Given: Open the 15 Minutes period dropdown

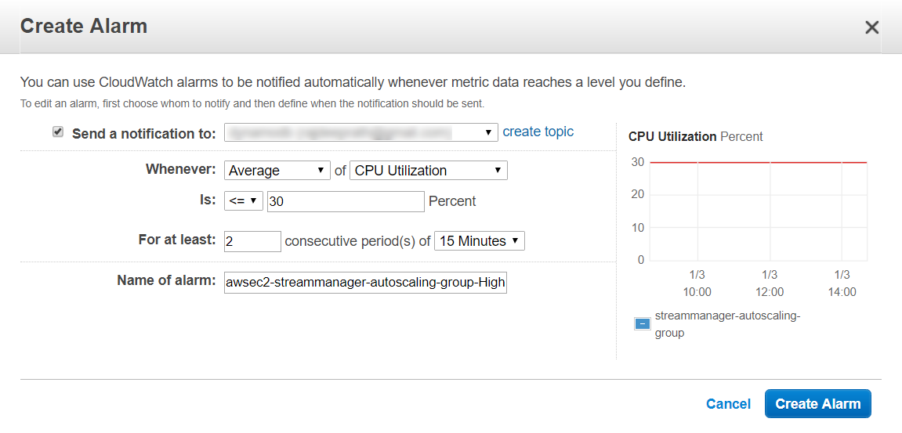Looking at the screenshot, I should pos(480,241).
